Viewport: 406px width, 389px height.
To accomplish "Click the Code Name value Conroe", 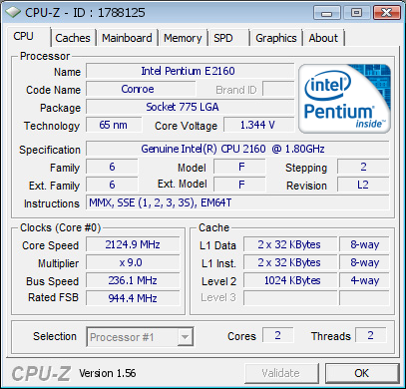I will pyautogui.click(x=141, y=89).
